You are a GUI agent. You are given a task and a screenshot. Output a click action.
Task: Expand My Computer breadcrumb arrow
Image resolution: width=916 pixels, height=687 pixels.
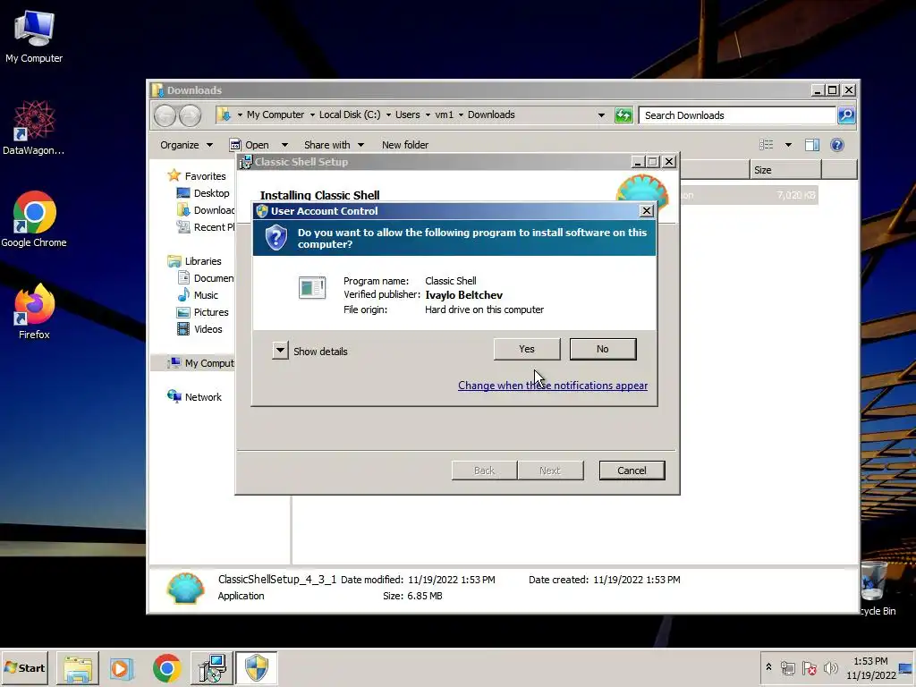coord(312,115)
